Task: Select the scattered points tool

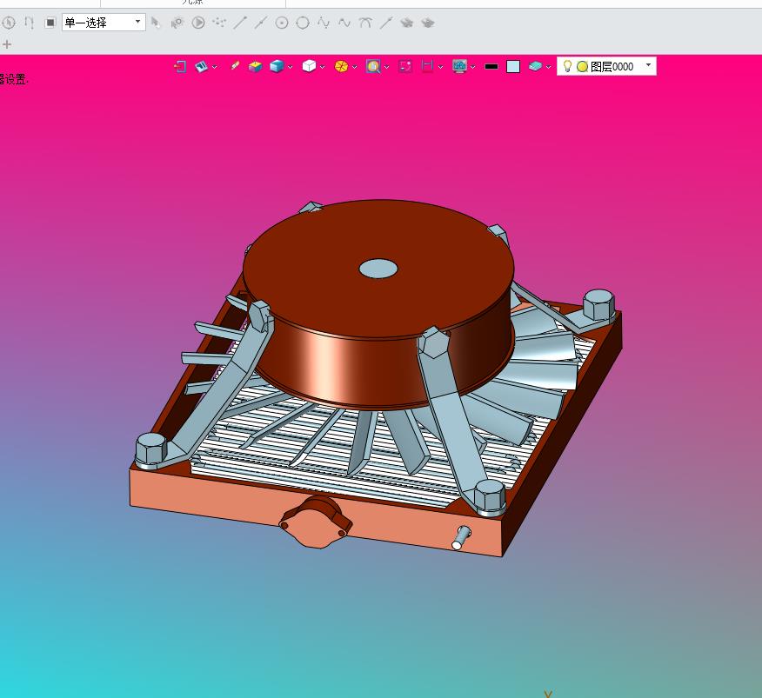Action: 219,23
